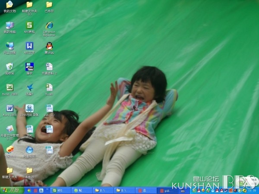
Task: Launch WPS表格 from the desktop
Action: (x=29, y=28)
